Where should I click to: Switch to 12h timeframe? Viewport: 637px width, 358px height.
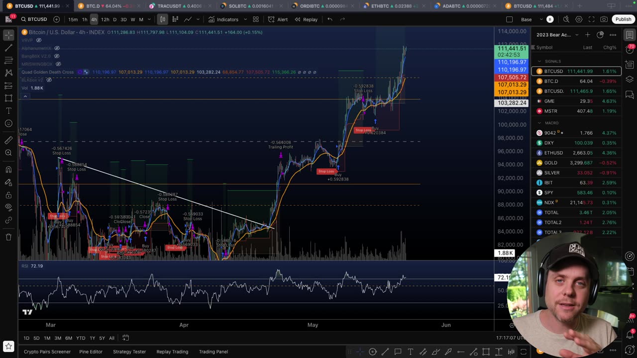[105, 19]
